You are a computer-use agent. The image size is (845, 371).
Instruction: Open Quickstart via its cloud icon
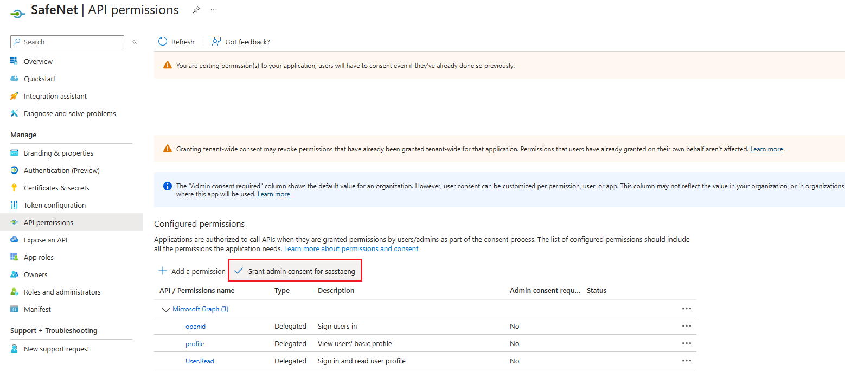pyautogui.click(x=14, y=79)
